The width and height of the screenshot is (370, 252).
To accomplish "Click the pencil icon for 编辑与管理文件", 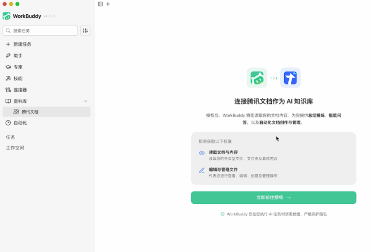I will pos(202,170).
